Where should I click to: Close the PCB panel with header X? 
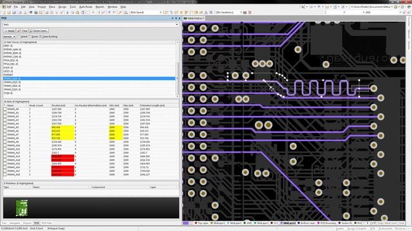coord(179,18)
